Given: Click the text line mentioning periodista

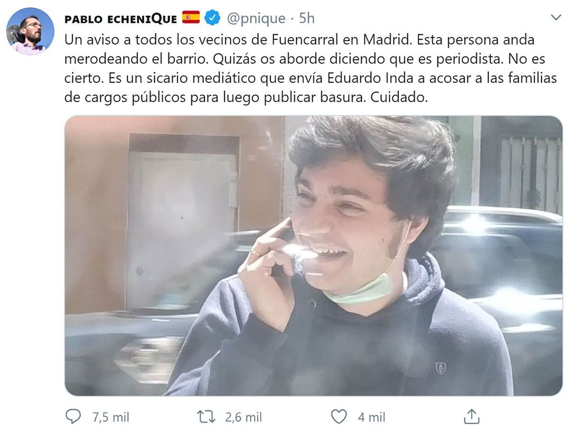Looking at the screenshot, I should (305, 58).
